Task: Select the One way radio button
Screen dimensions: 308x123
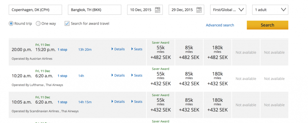Action: pyautogui.click(x=38, y=24)
